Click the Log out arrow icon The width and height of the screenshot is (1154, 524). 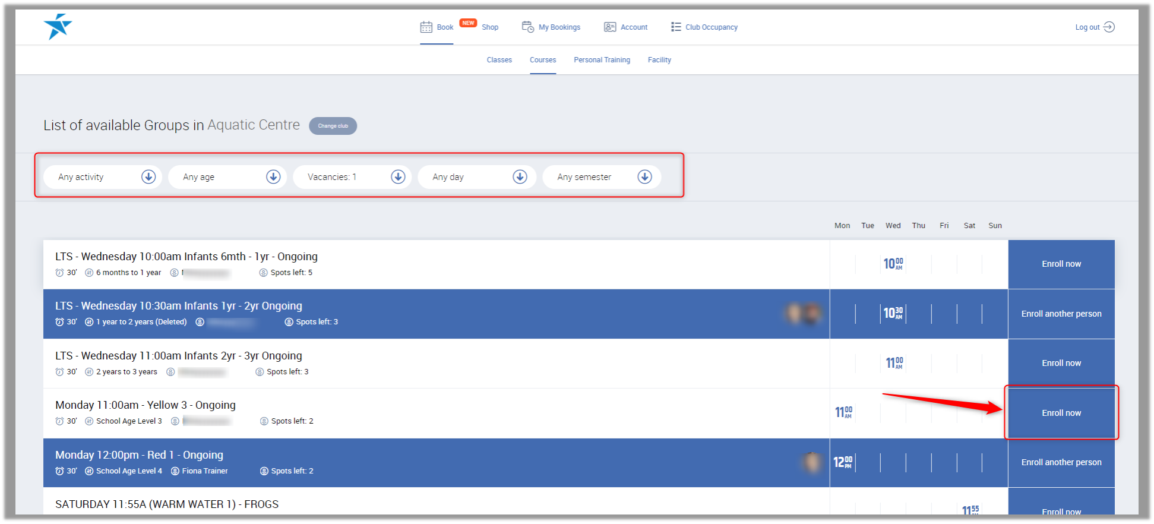click(1109, 27)
